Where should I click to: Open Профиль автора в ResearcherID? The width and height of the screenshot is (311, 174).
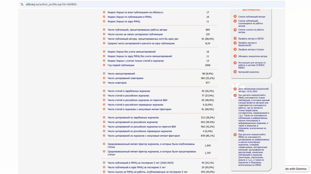[247, 44]
